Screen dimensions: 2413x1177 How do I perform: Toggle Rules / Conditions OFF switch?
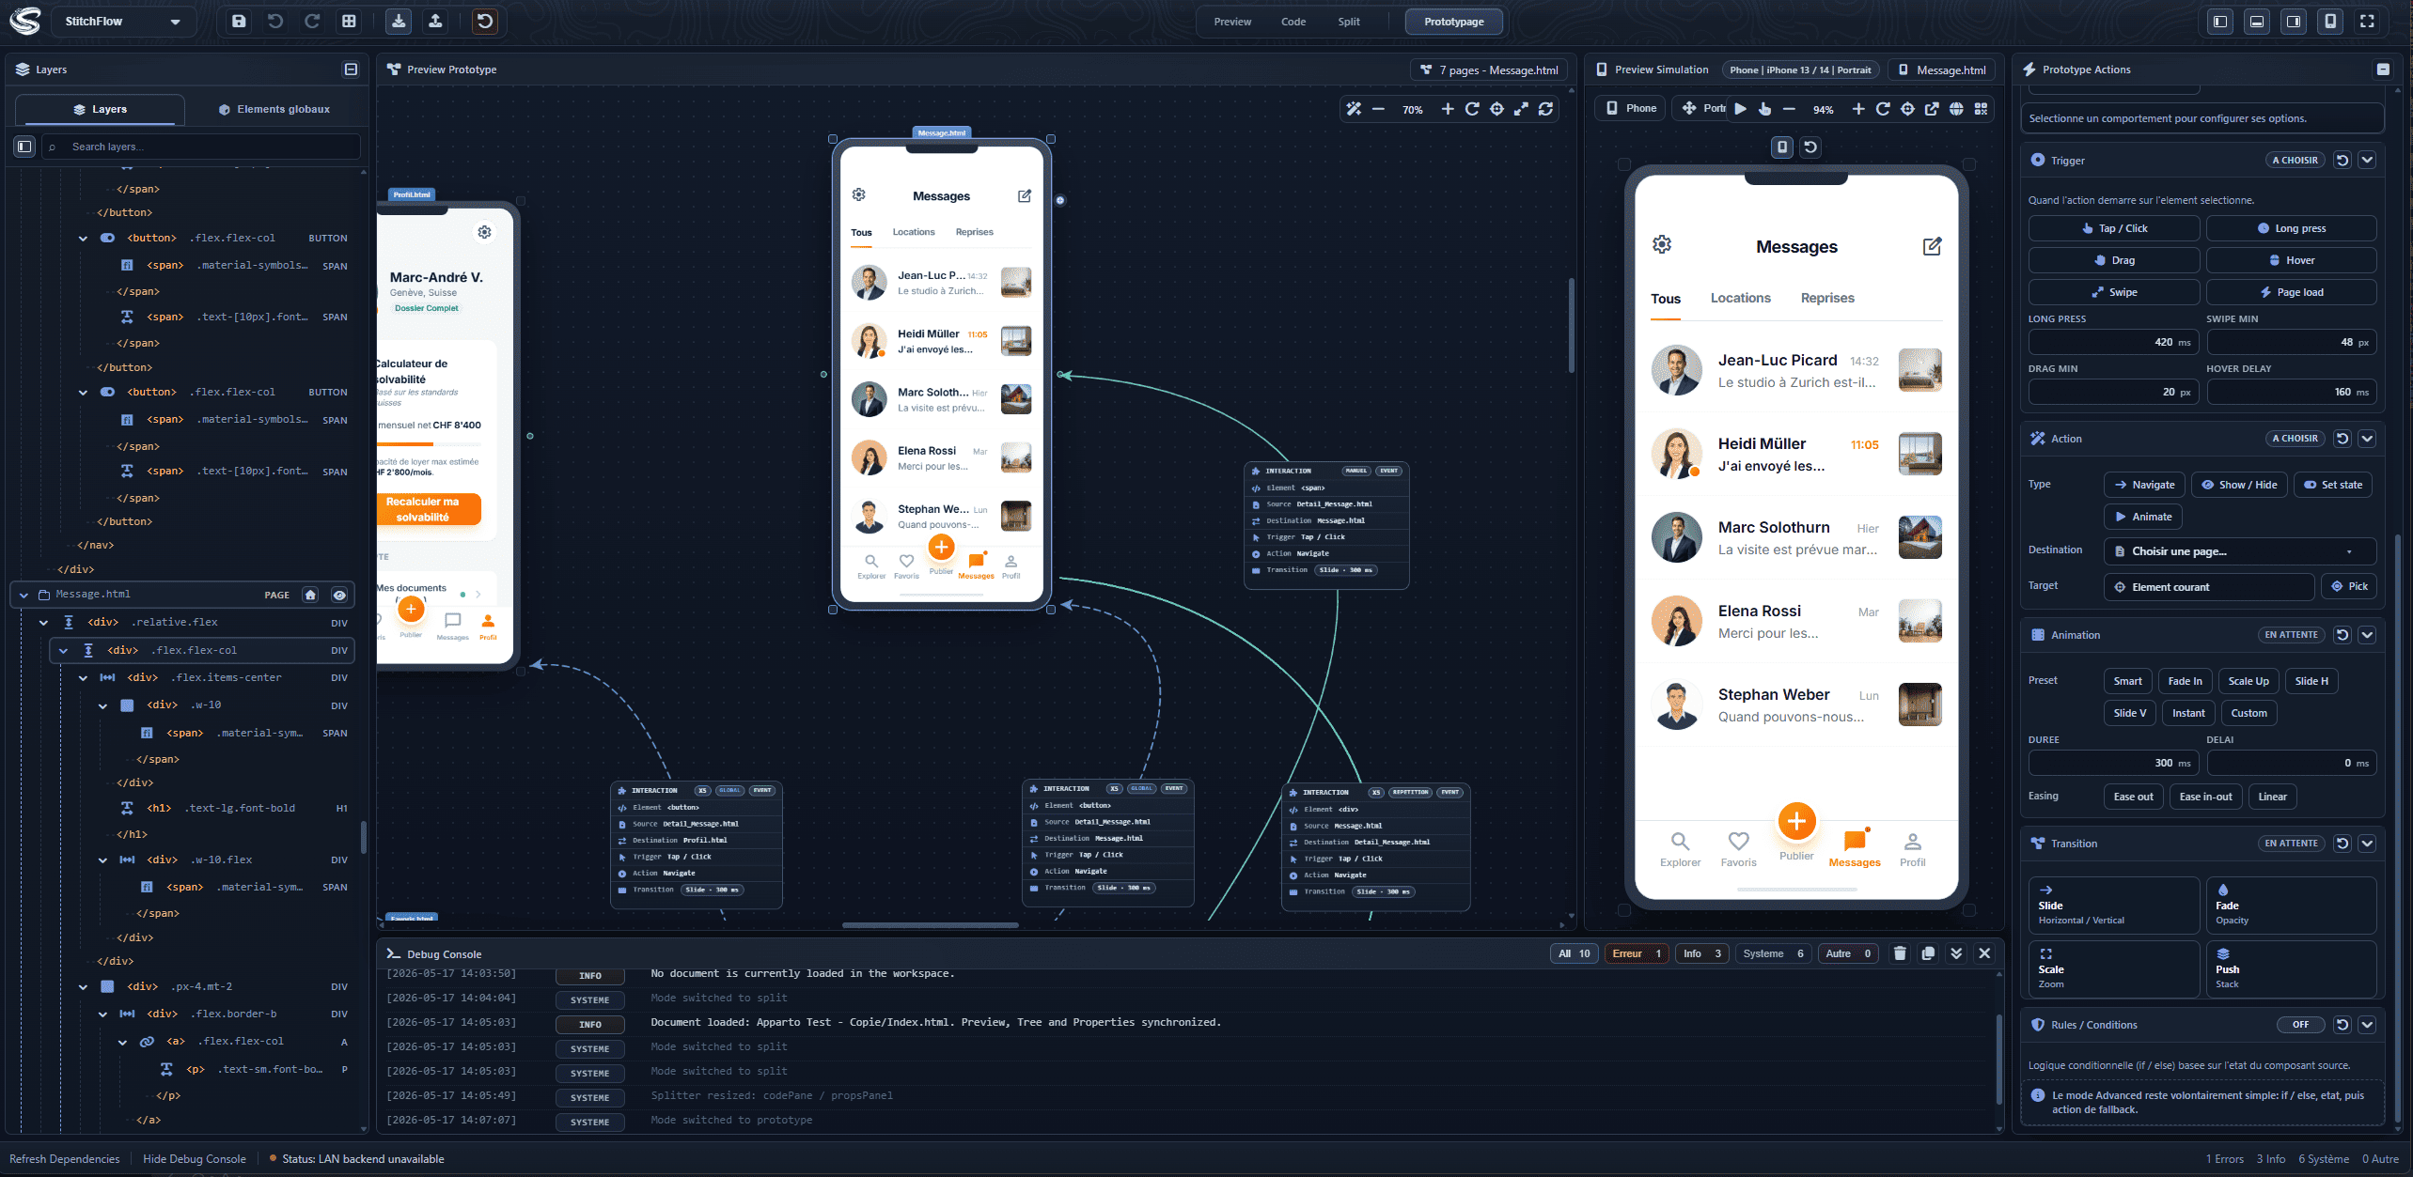2300,1025
